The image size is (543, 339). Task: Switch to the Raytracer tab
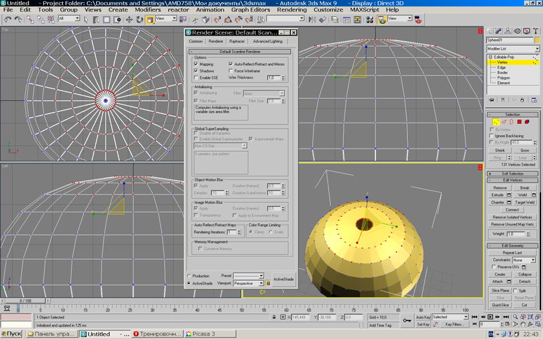pos(237,41)
